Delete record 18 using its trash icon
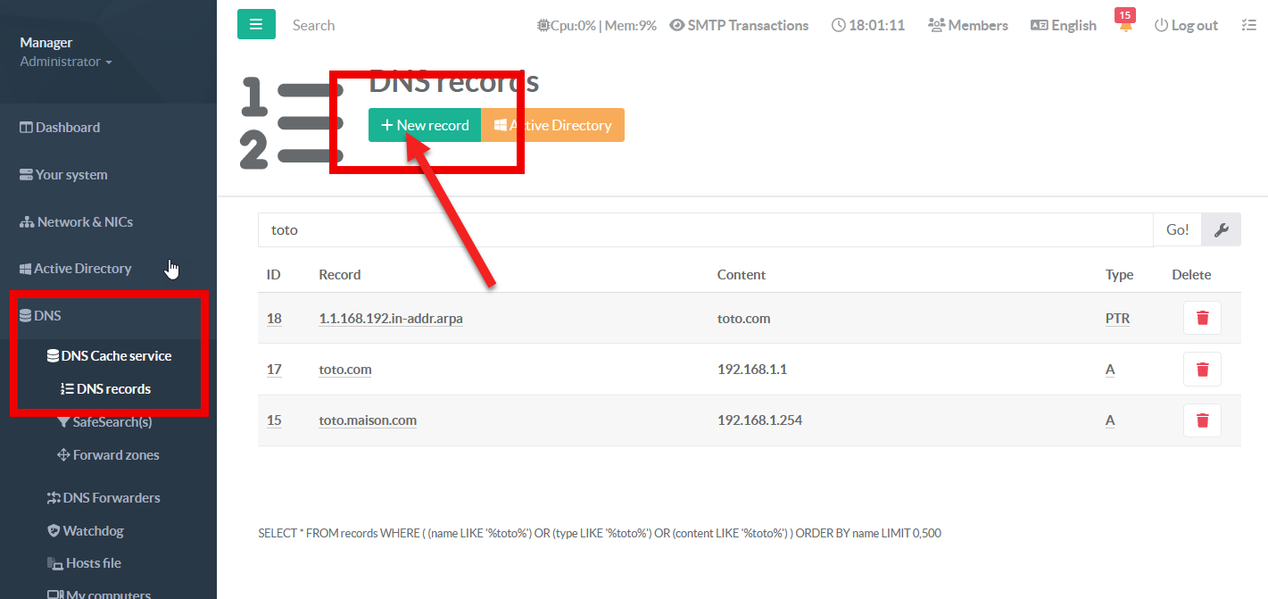The image size is (1268, 599). [x=1202, y=319]
